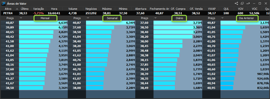This screenshot has width=270, height=99.
Task: Click the sort arrow beside Ativo
Action: click(17, 9)
